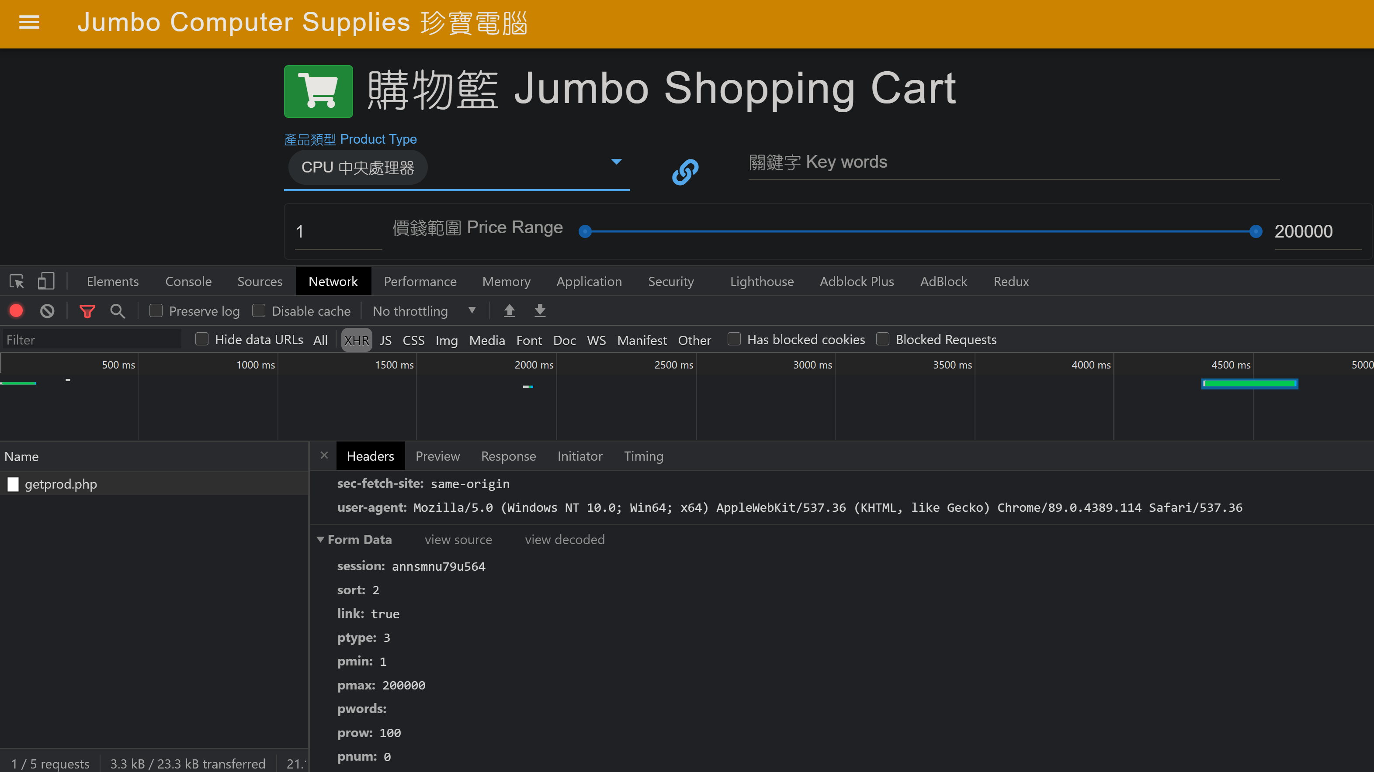Enable the Preserve log checkbox
The height and width of the screenshot is (772, 1374).
156,310
